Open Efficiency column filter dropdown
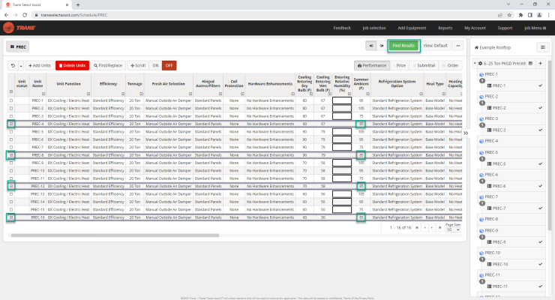The height and width of the screenshot is (300, 555). point(123,94)
